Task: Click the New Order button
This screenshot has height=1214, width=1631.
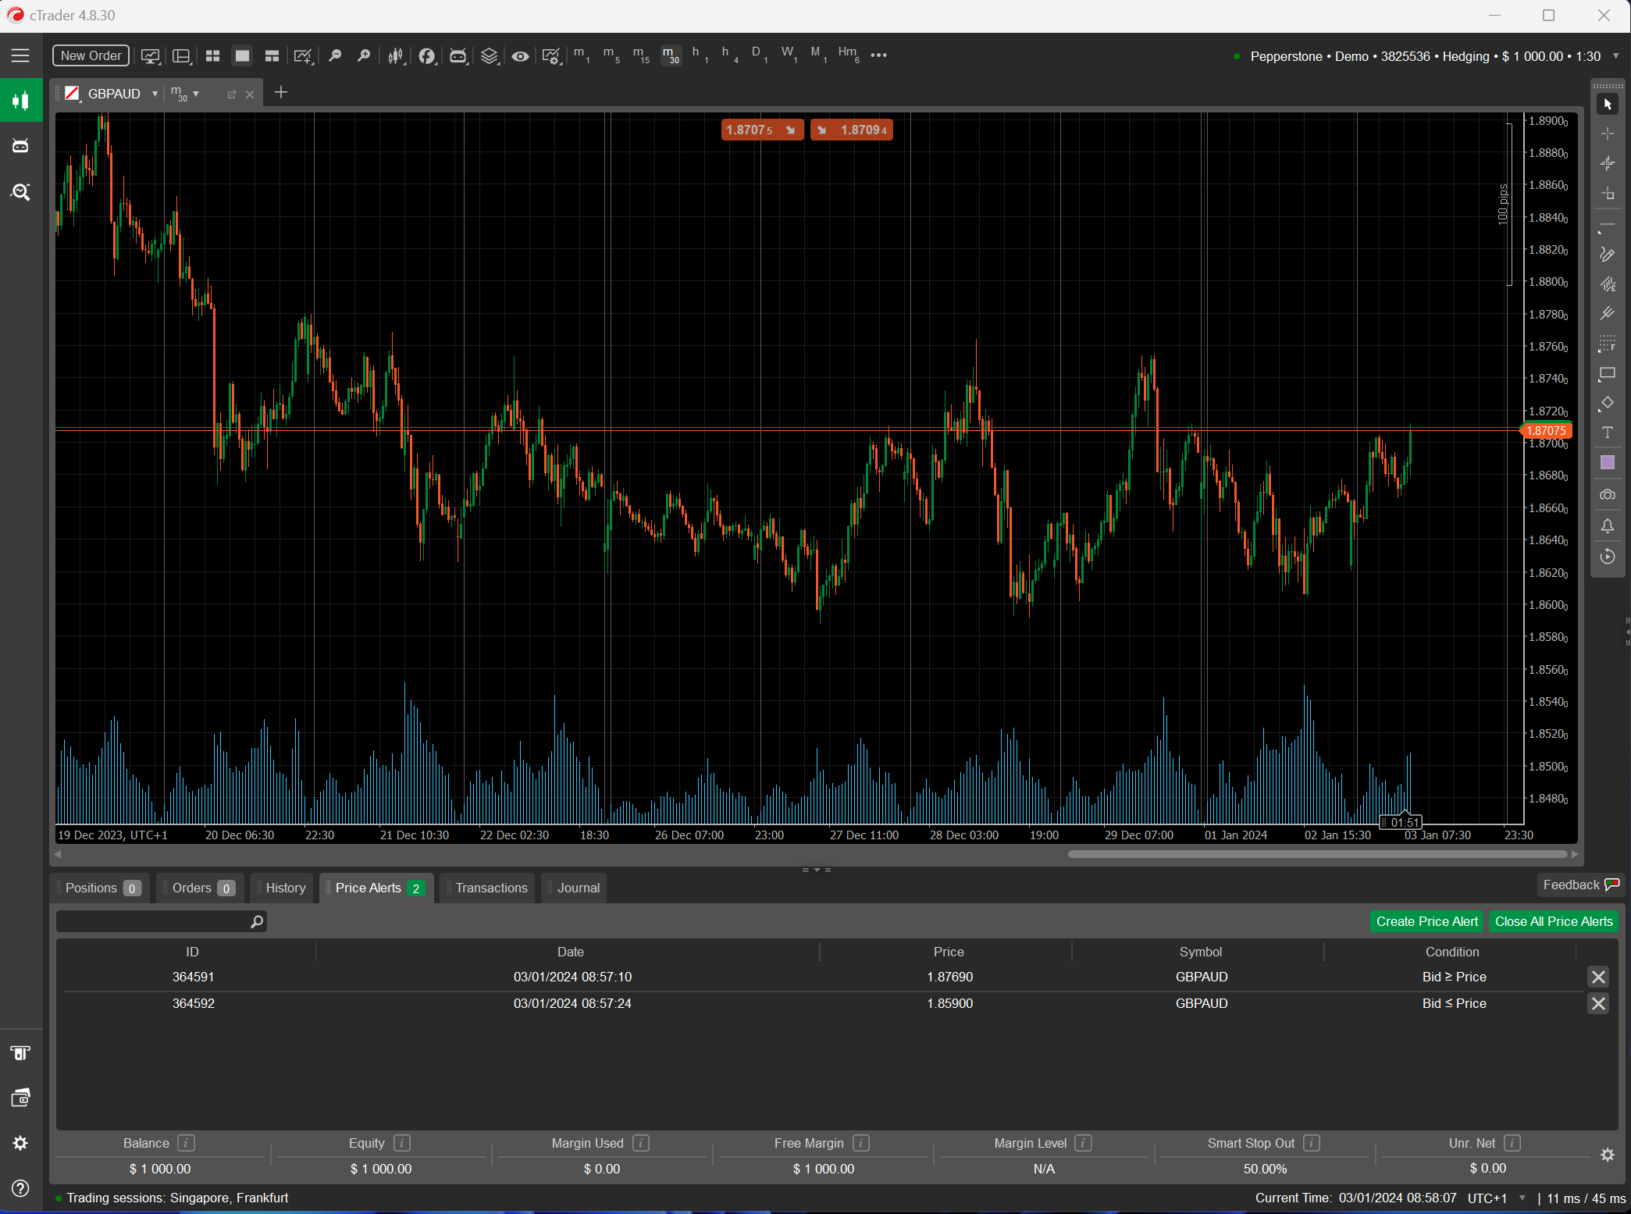Action: click(91, 55)
